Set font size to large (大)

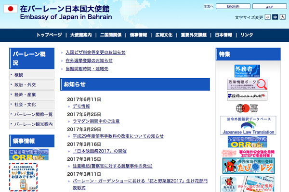tap(283, 17)
